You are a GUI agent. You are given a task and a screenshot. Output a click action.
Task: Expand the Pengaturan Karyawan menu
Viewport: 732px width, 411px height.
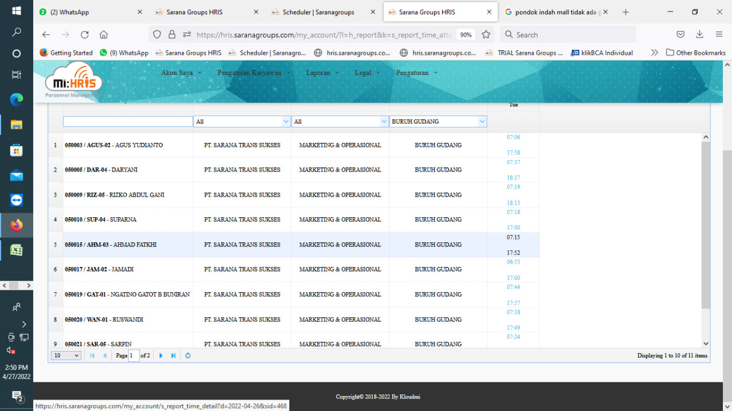point(254,73)
